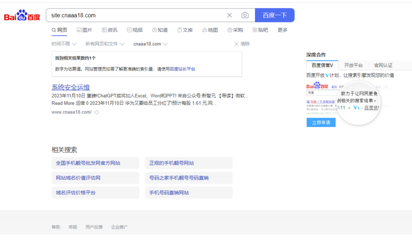The image size is (412, 242).
Task: Click 更多 for more categories
Action: 282,30
